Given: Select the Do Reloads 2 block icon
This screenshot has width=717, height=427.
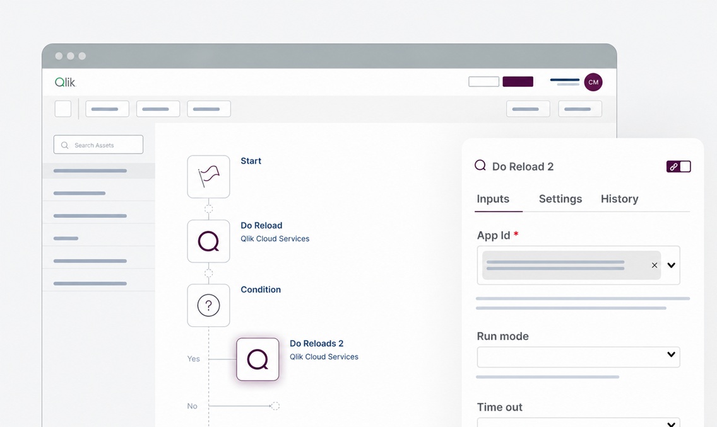Looking at the screenshot, I should (x=258, y=359).
